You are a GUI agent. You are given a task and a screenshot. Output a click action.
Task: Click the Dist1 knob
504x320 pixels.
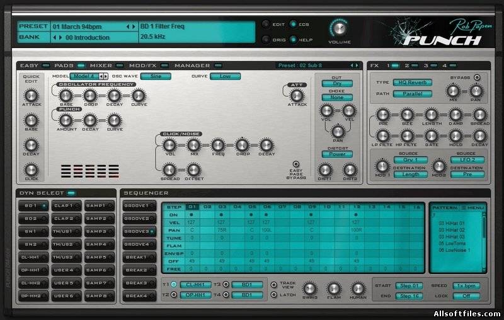tap(325, 169)
